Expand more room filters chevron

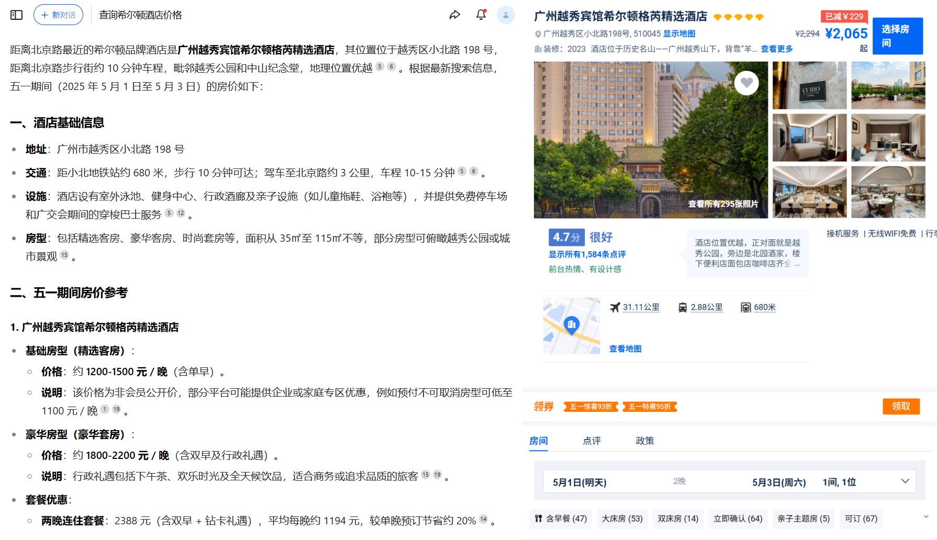pos(926,516)
